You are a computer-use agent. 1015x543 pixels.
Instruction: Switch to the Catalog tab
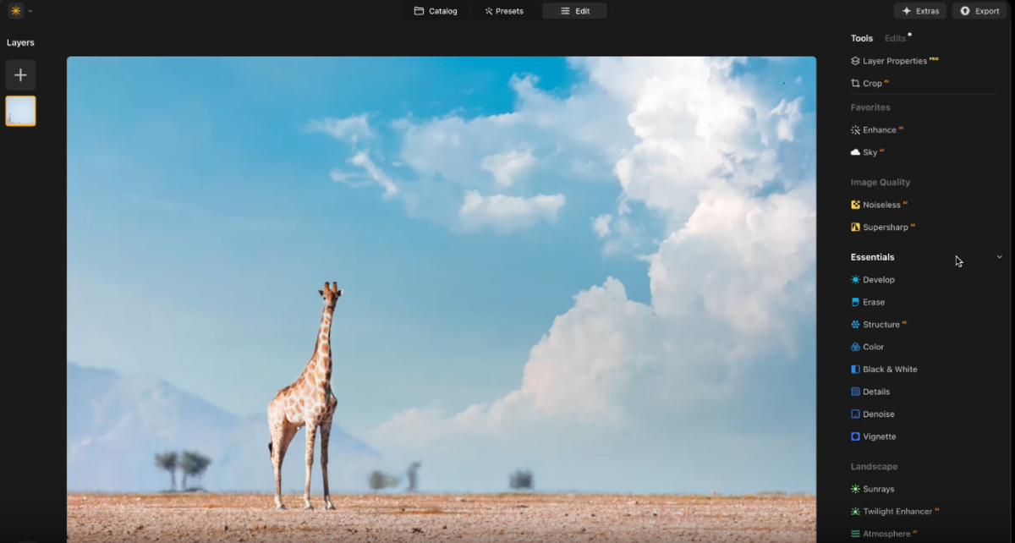pyautogui.click(x=436, y=11)
